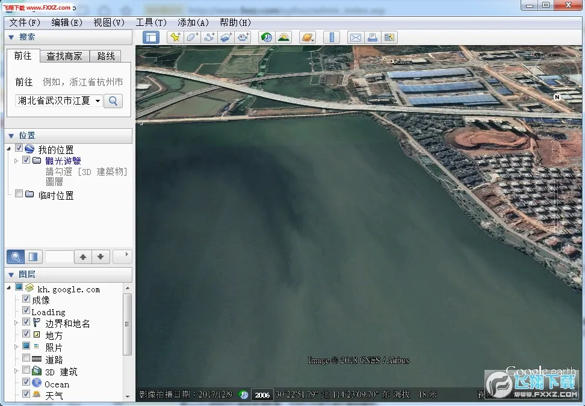Show historical imagery clock icon in toolbar
The image size is (585, 406).
coord(267,37)
